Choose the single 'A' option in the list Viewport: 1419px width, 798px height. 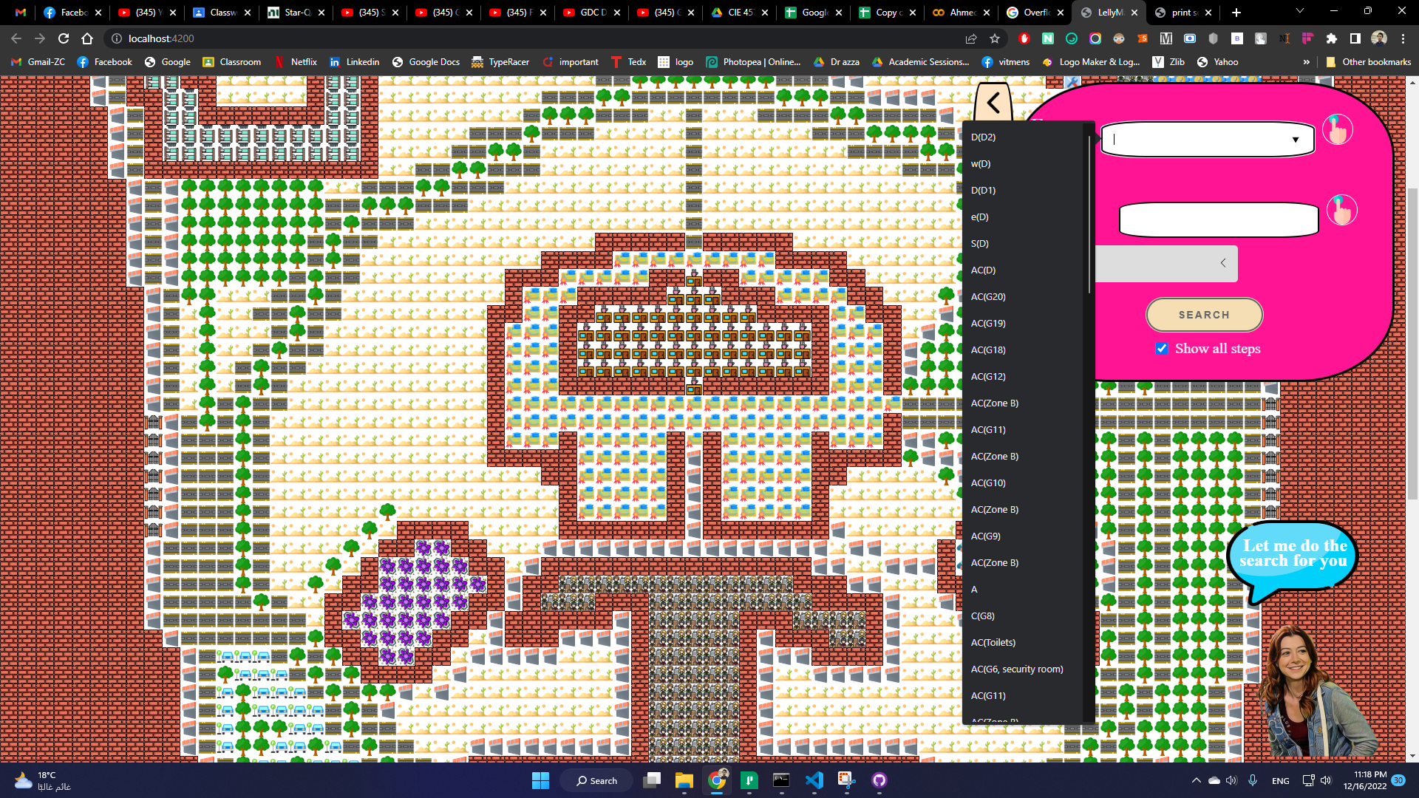(x=1024, y=590)
